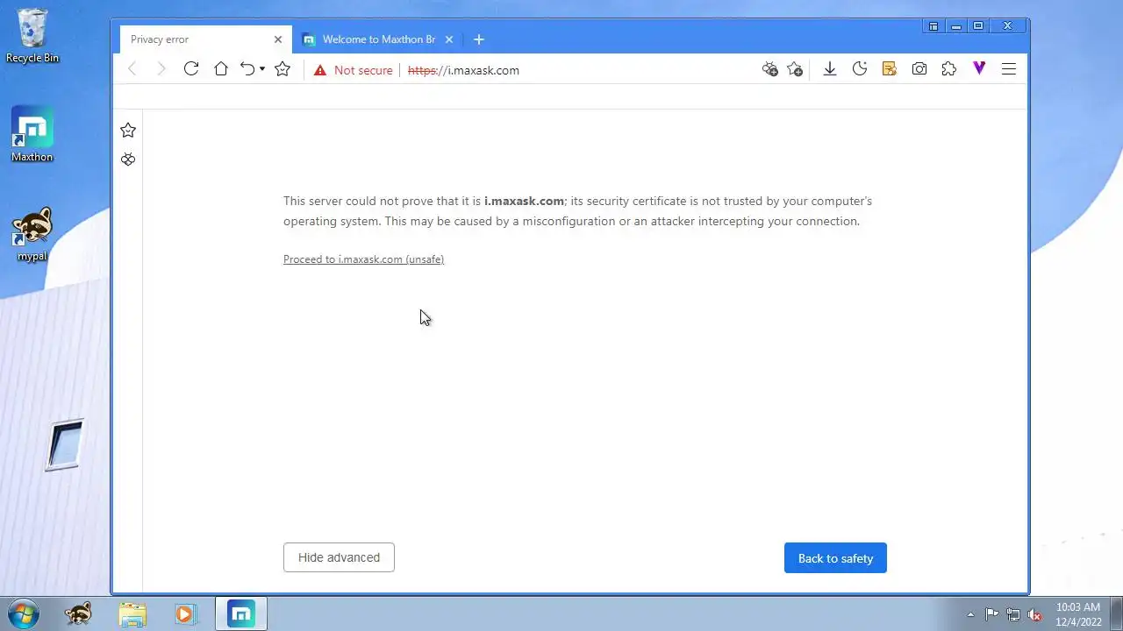1123x631 pixels.
Task: Open the extensions puzzle icon
Action: (x=949, y=68)
